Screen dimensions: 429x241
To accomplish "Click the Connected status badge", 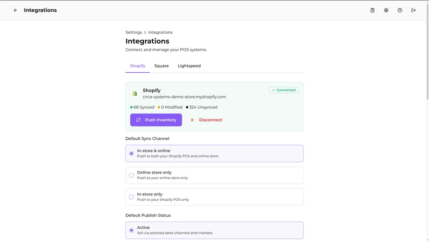I will (x=284, y=90).
